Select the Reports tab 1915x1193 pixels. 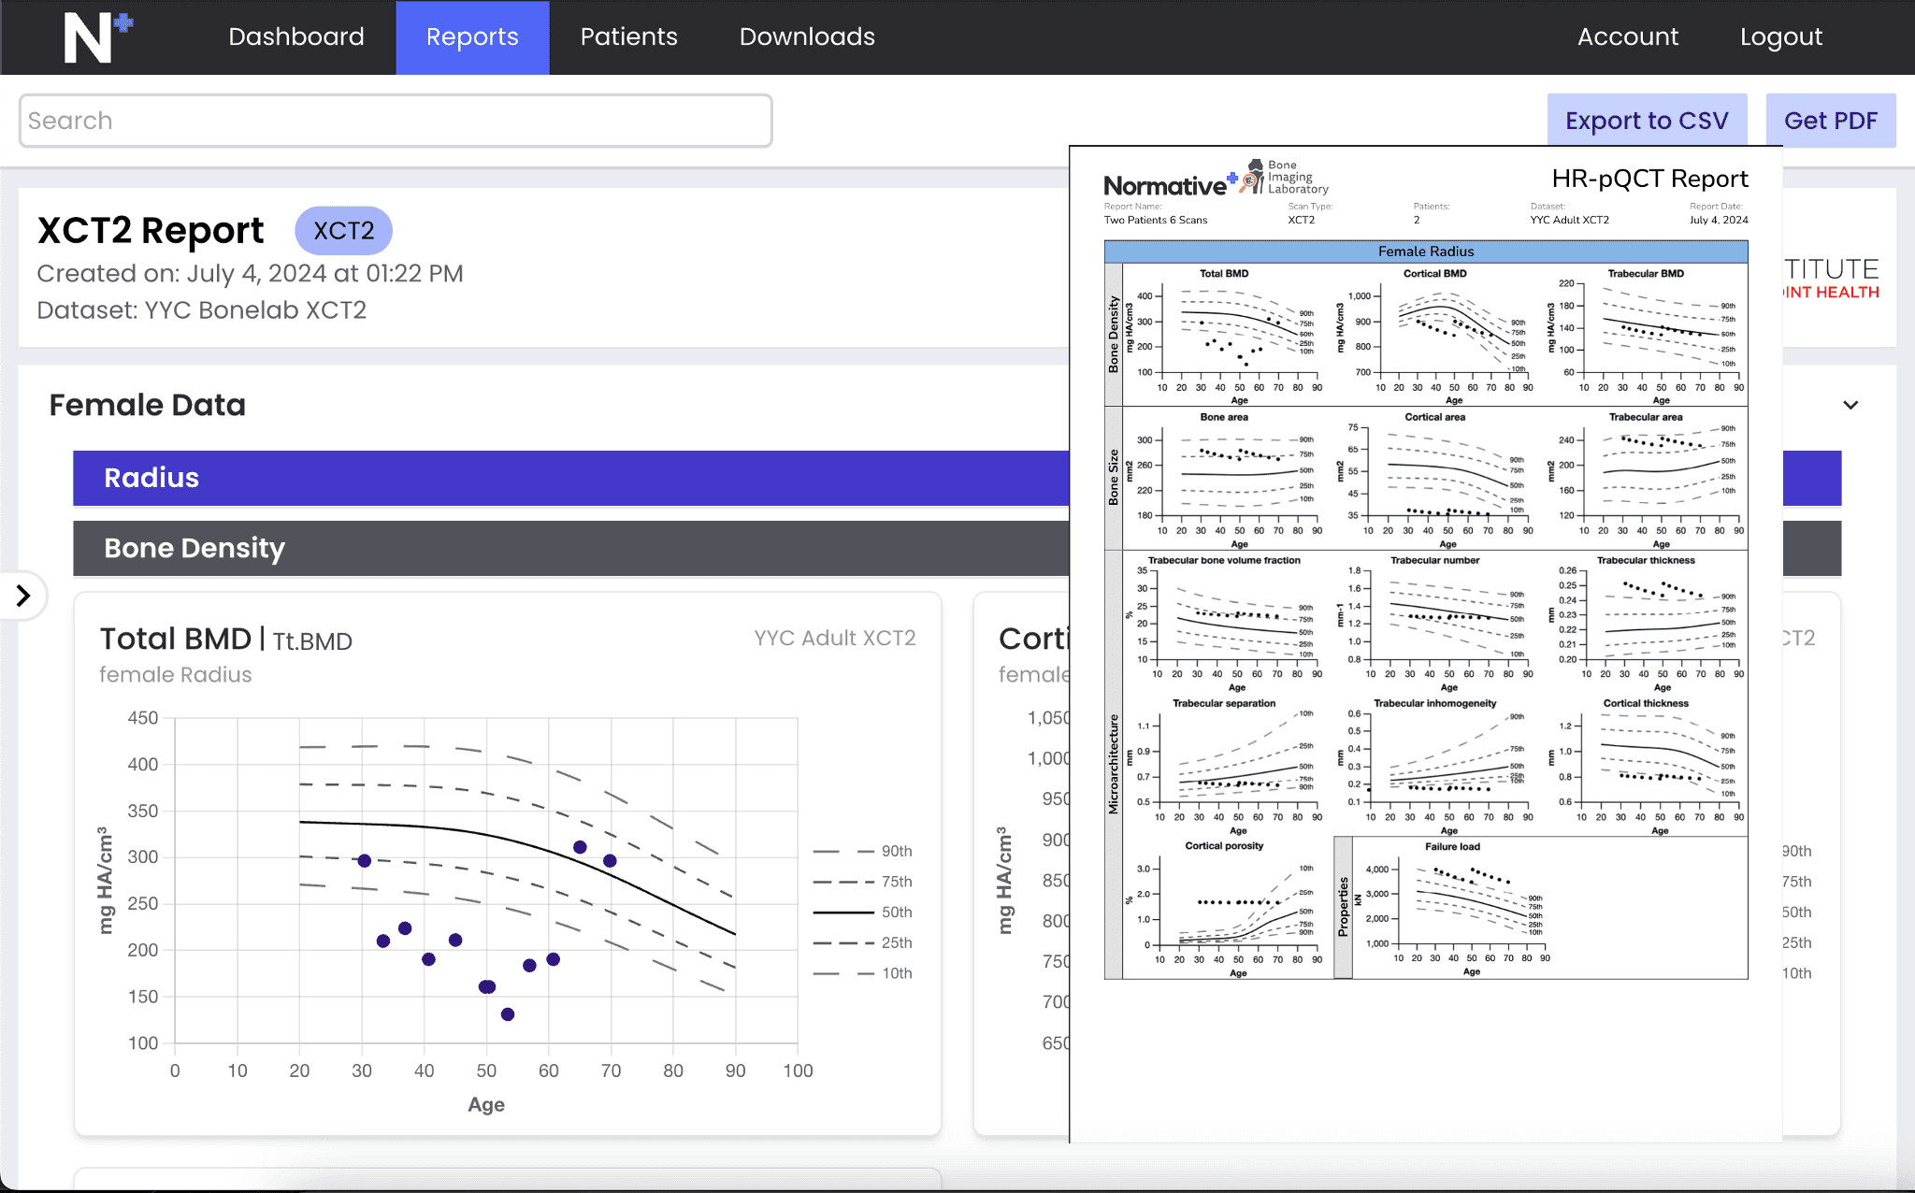point(472,37)
